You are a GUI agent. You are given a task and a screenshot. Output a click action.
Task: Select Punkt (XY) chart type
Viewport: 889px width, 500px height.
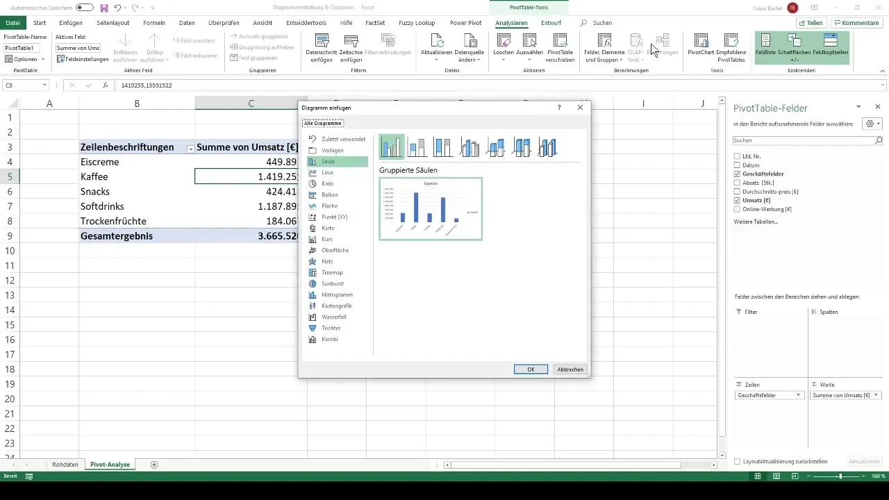click(338, 217)
